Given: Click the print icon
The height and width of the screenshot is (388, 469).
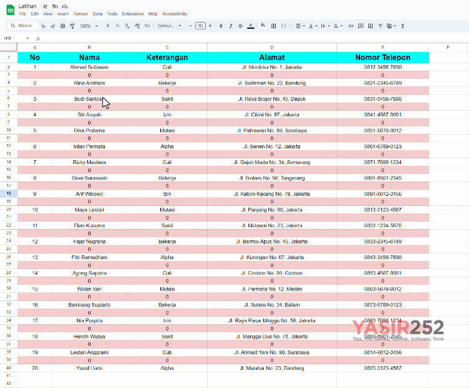Looking at the screenshot, I should [63, 26].
